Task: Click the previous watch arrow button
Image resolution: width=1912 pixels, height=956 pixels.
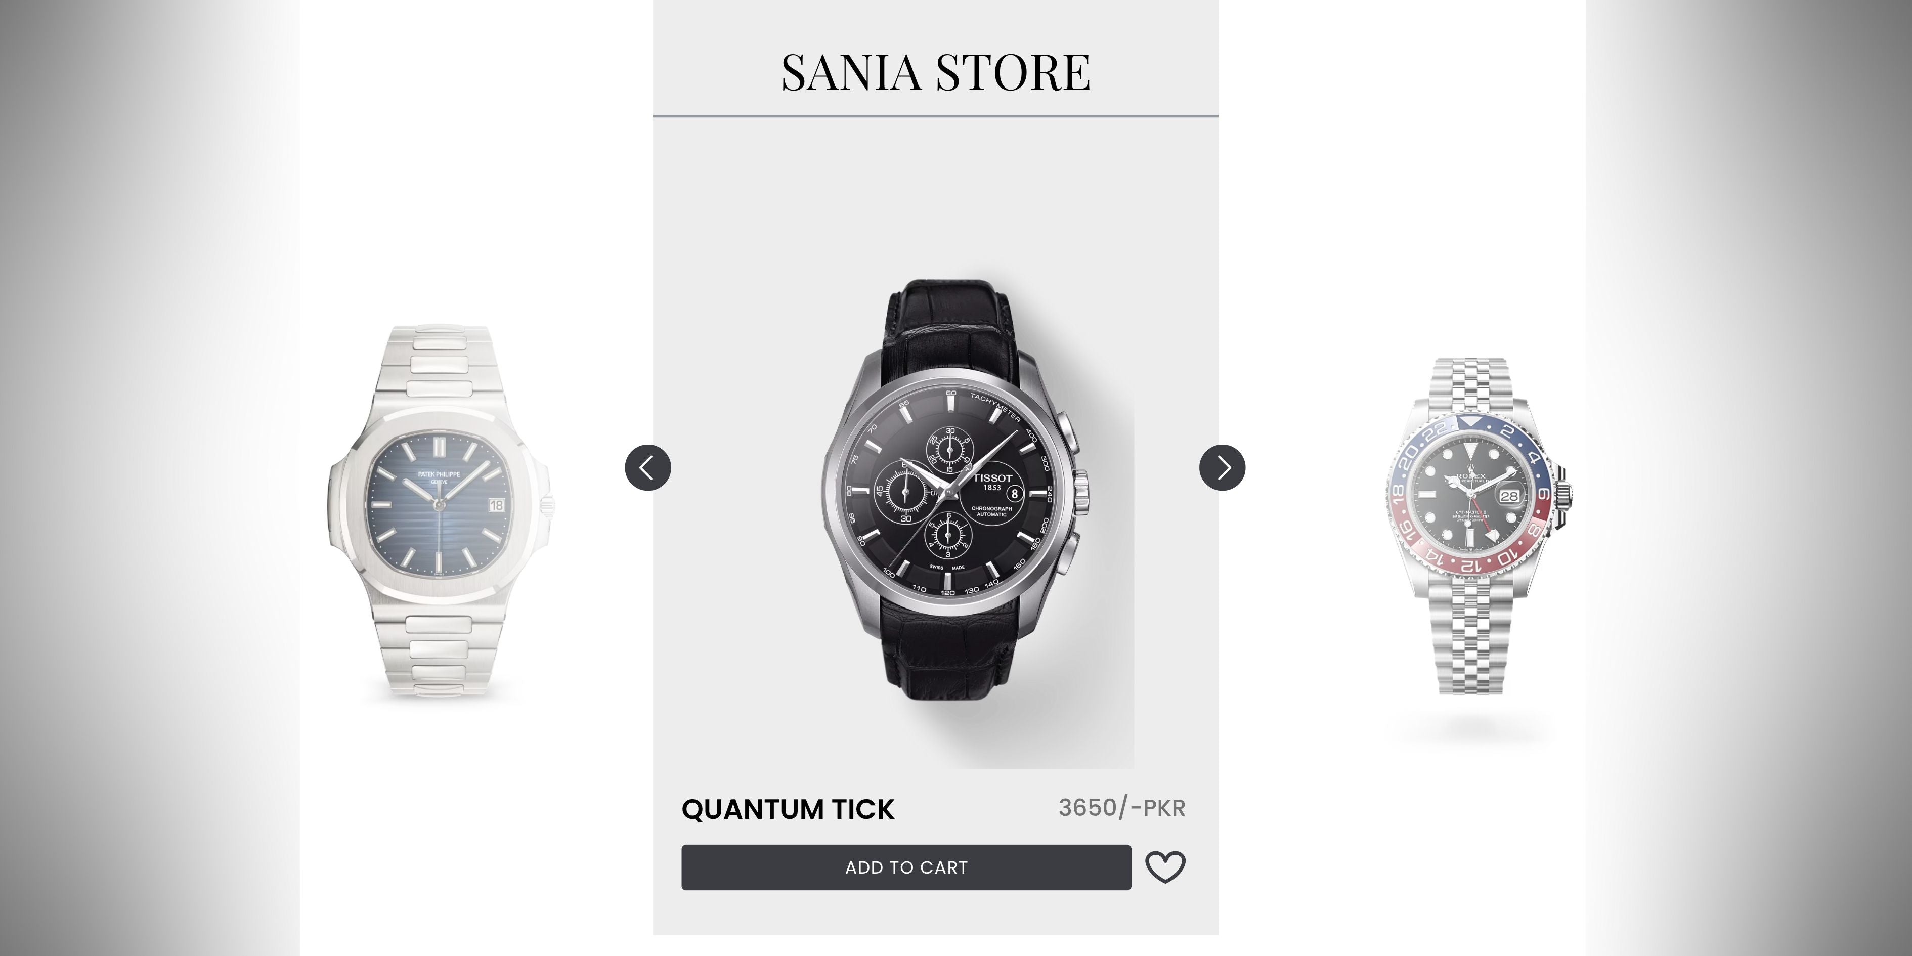Action: [648, 467]
